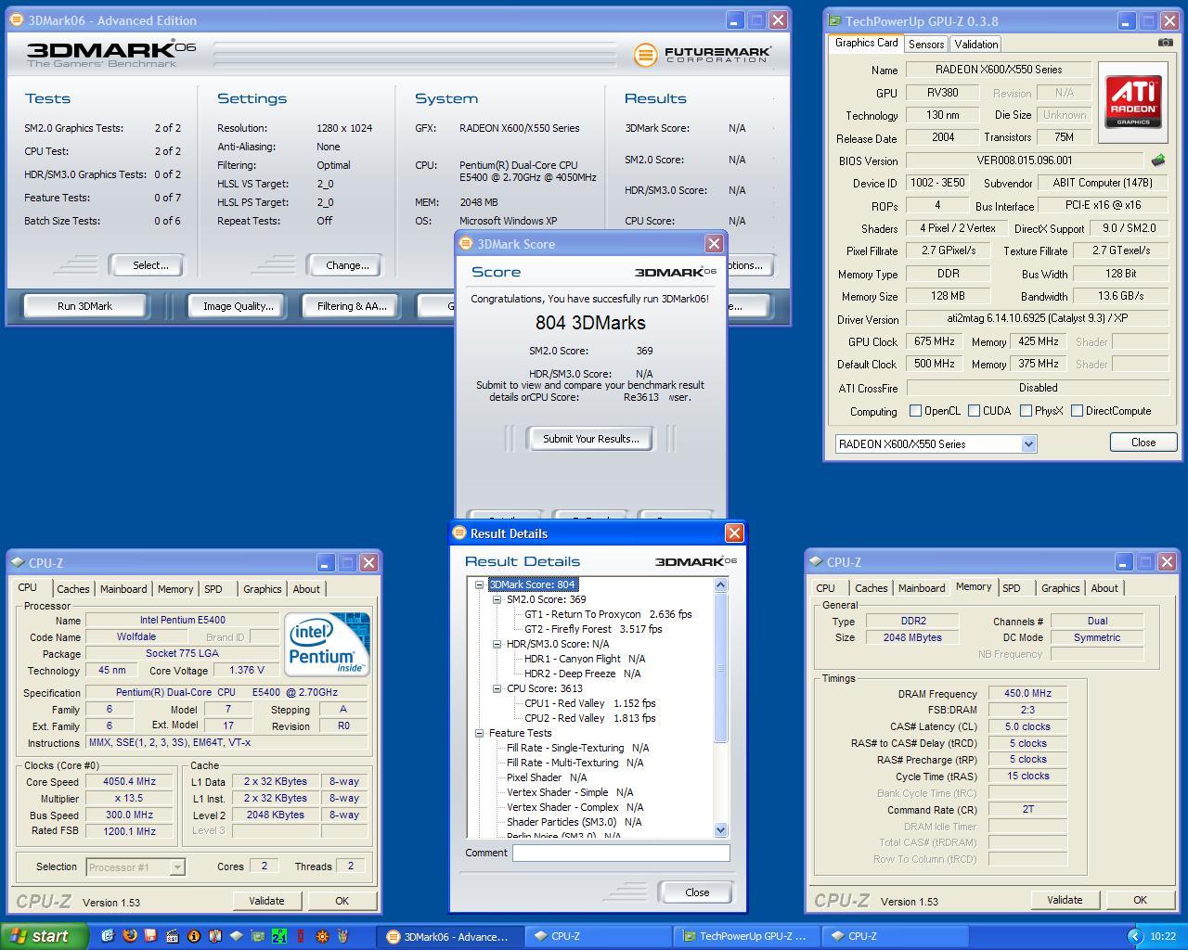Screen dimensions: 1188x950
Task: Click the orange gear quick launch icon
Action: [x=322, y=936]
